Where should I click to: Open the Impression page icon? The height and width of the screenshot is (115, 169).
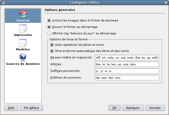click(x=23, y=28)
